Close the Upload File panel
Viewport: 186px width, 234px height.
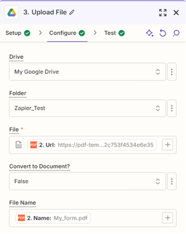[176, 13]
